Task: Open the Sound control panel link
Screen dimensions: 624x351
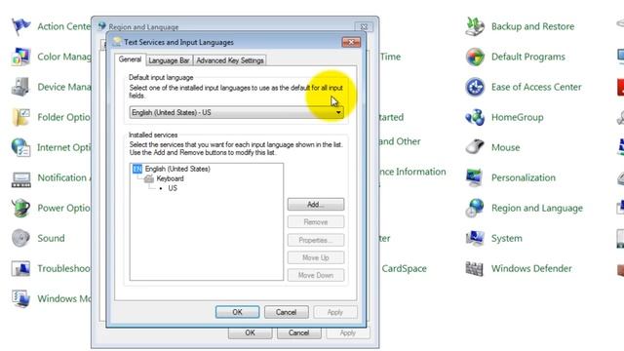Action: [51, 238]
